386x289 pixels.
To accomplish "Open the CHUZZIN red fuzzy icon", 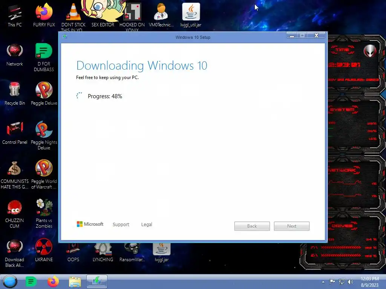I will click(15, 214).
